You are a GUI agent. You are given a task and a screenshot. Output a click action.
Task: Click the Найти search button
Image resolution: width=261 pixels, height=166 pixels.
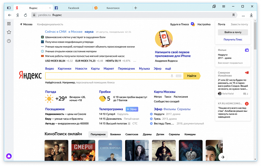point(192,76)
